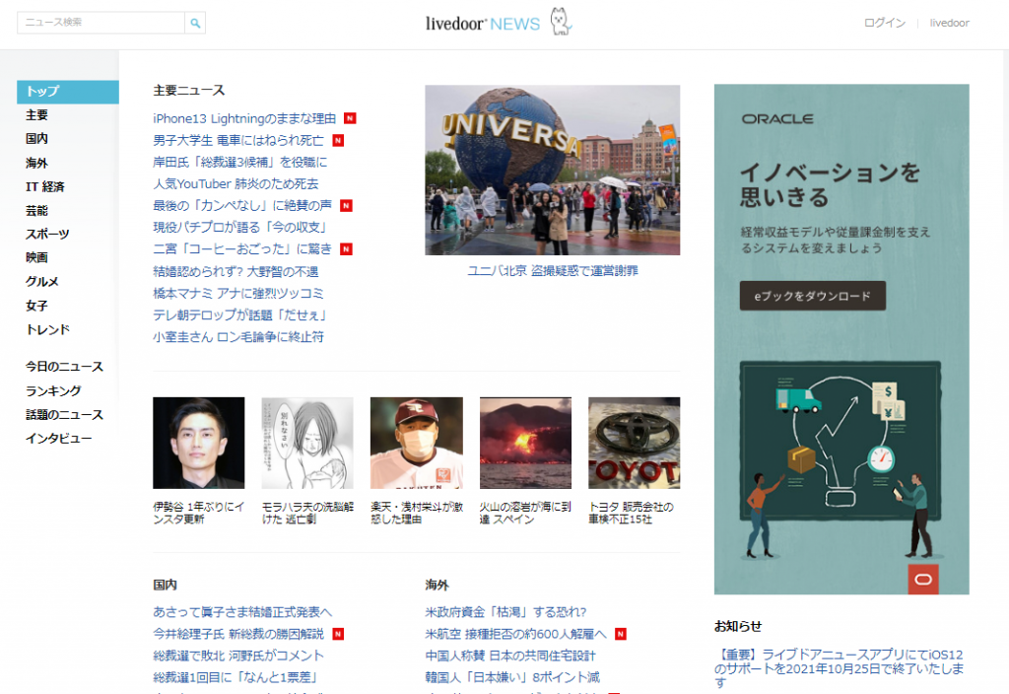Read the iPhone13 Lightning headline
The width and height of the screenshot is (1009, 694).
tap(244, 118)
